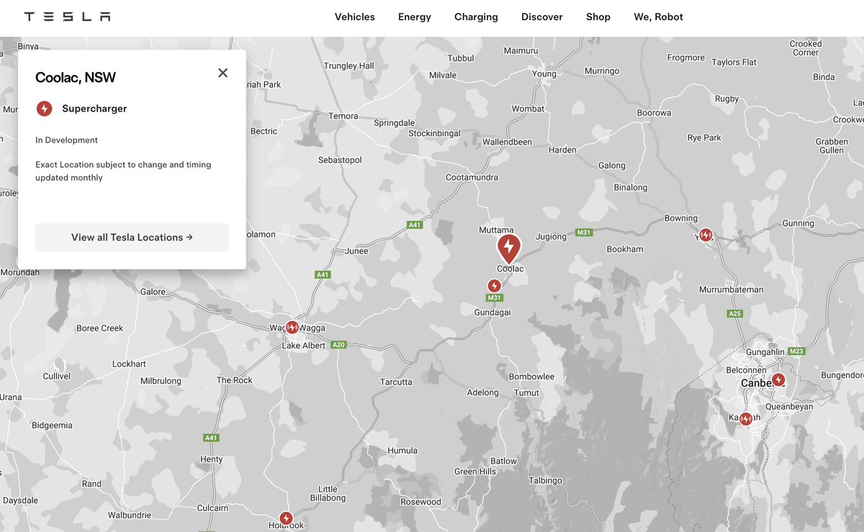This screenshot has width=864, height=532.
Task: Click the Jugiong map label
Action: [552, 236]
